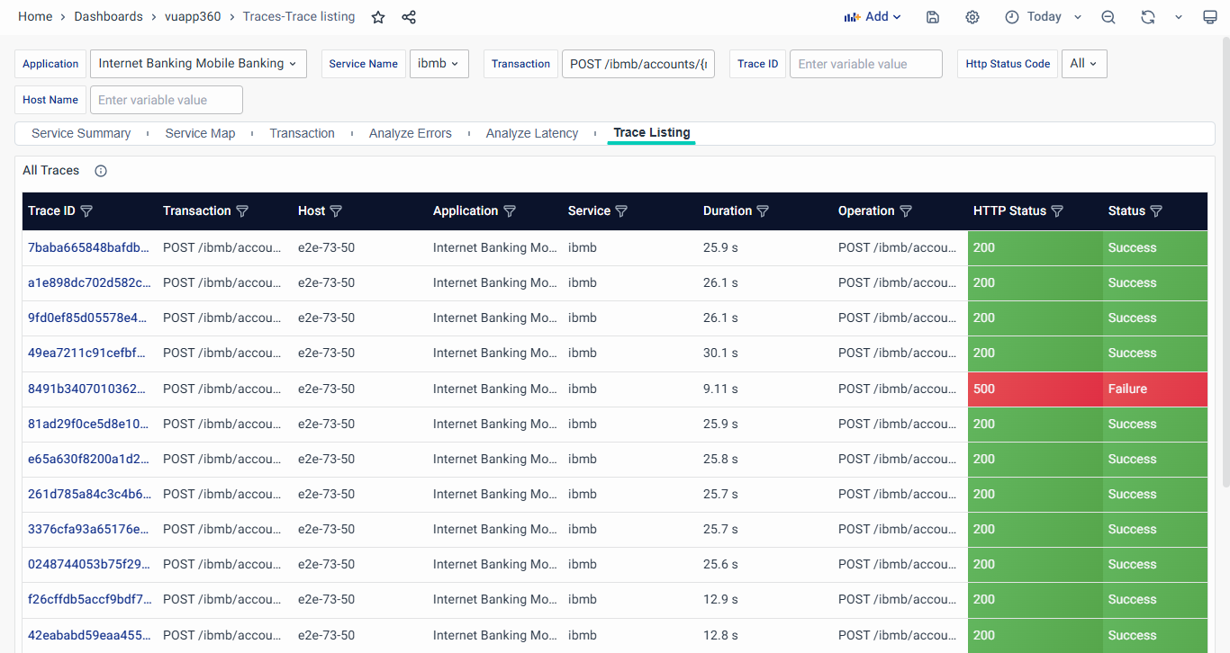Click the Add panel button
The image size is (1230, 653).
click(872, 17)
